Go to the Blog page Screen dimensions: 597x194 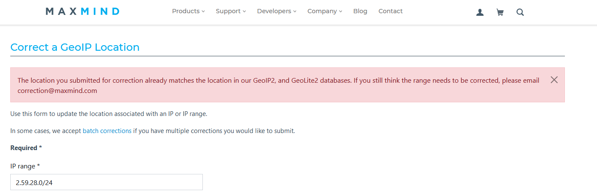360,11
